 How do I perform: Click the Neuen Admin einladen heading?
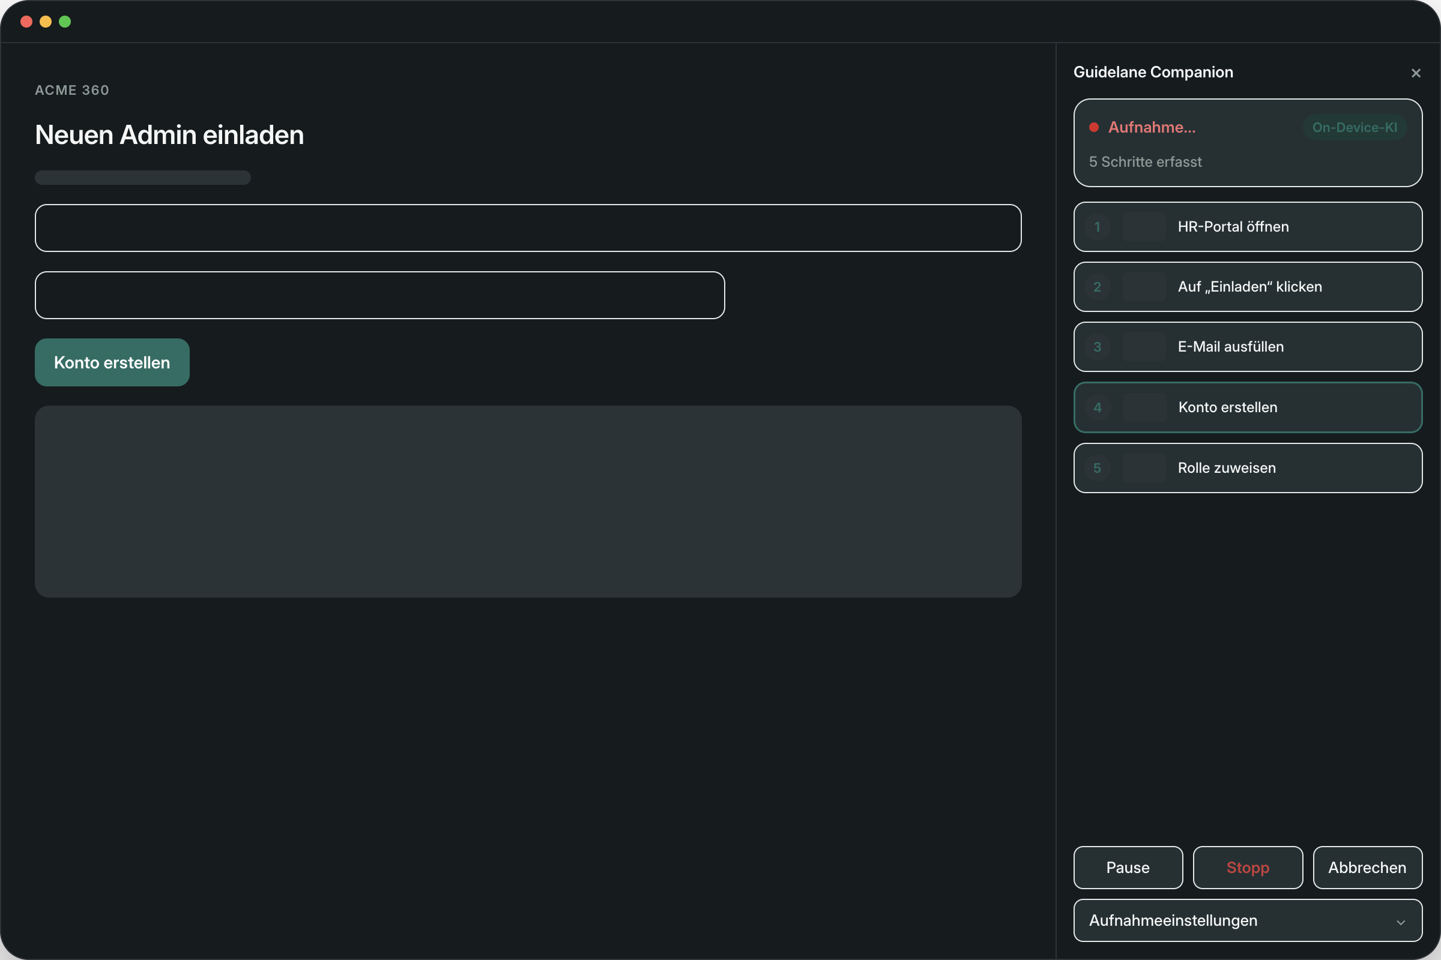pyautogui.click(x=170, y=134)
